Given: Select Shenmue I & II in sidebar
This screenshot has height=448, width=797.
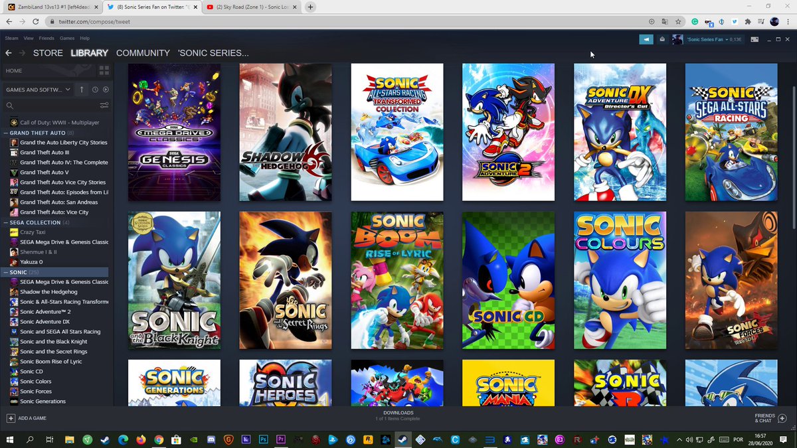Looking at the screenshot, I should pos(39,252).
